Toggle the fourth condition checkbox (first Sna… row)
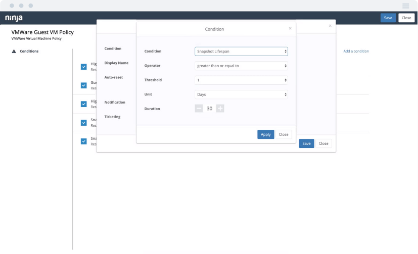The image size is (418, 254). (x=84, y=123)
